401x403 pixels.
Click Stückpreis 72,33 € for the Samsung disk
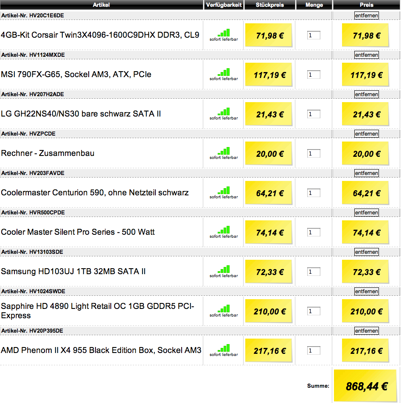pyautogui.click(x=269, y=272)
